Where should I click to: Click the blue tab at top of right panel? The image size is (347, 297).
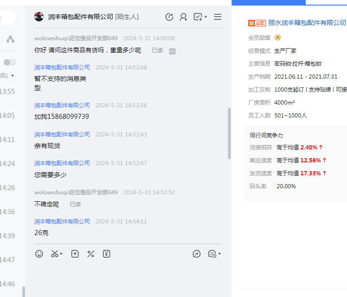269,2
